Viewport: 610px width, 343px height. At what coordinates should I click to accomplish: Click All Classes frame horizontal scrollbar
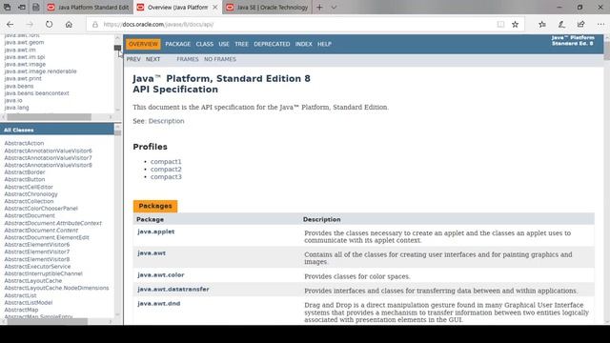tap(48, 321)
